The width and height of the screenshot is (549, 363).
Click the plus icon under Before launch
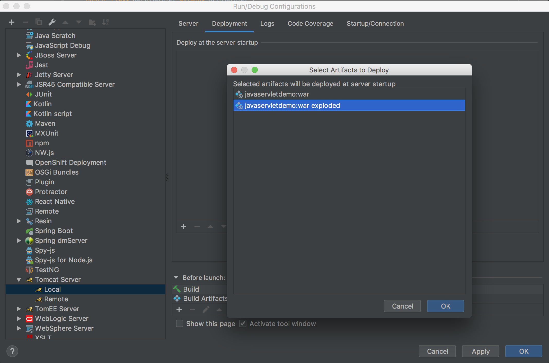[179, 310]
